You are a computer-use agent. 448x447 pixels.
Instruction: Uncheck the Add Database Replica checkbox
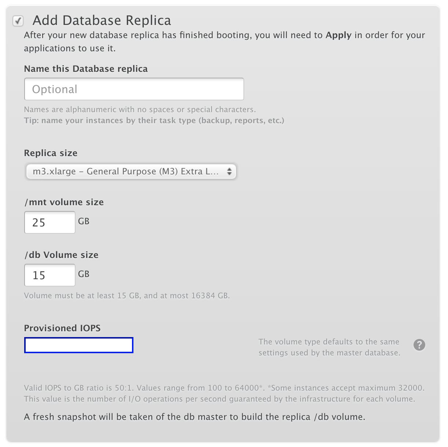tap(18, 21)
